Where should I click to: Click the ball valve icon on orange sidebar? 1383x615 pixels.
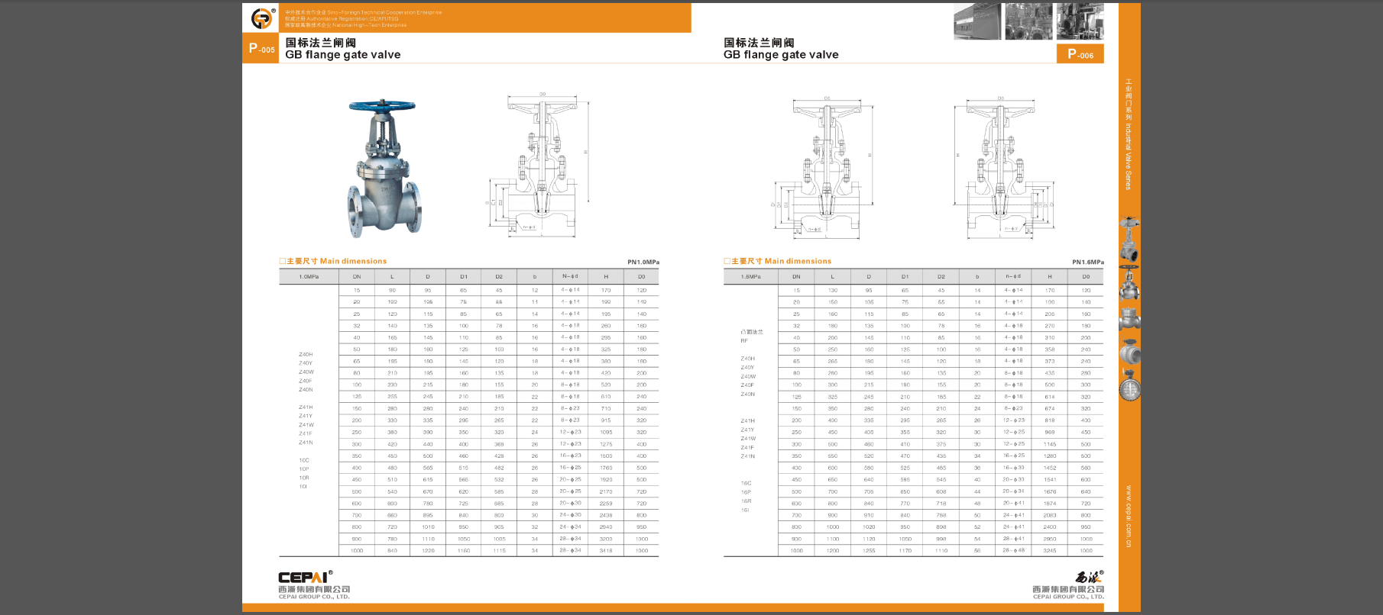[1129, 352]
